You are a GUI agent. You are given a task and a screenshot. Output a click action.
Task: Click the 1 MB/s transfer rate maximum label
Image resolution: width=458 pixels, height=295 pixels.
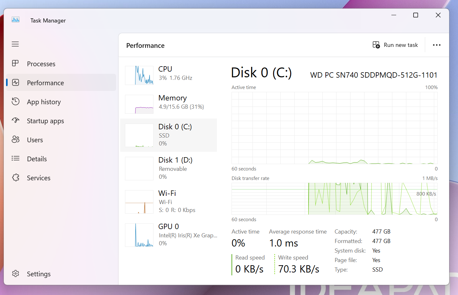[x=430, y=178]
